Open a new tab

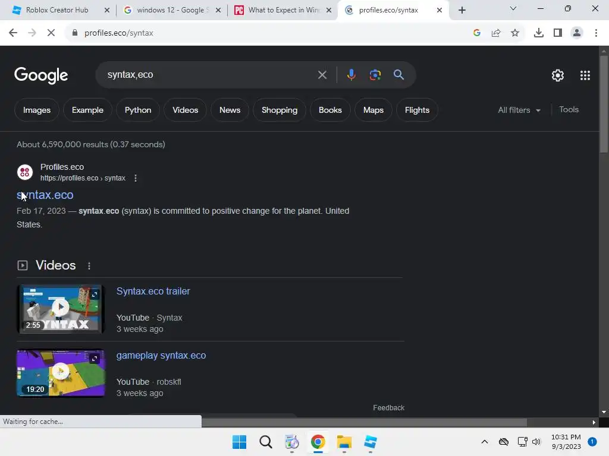pyautogui.click(x=462, y=11)
